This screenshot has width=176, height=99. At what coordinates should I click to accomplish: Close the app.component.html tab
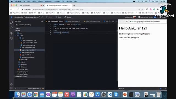pos(63,21)
